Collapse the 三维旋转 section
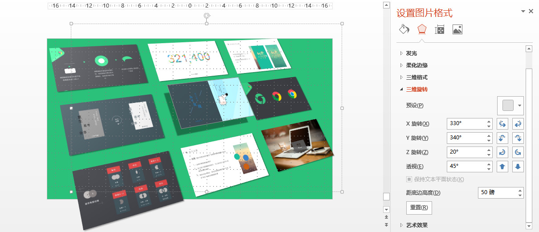The height and width of the screenshot is (232, 539). click(416, 90)
